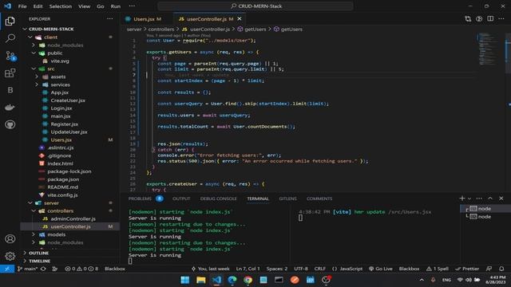511x287 pixels.
Task: Toggle the Prettier status item
Action: (467, 269)
